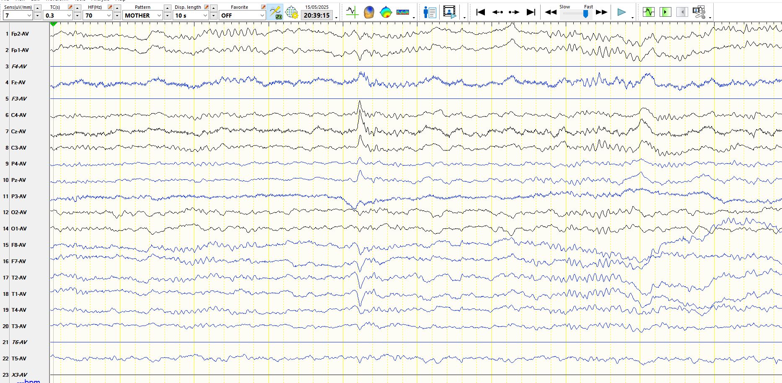
Task: Open the HF(Hz) dropdown showing 70
Action: click(98, 16)
